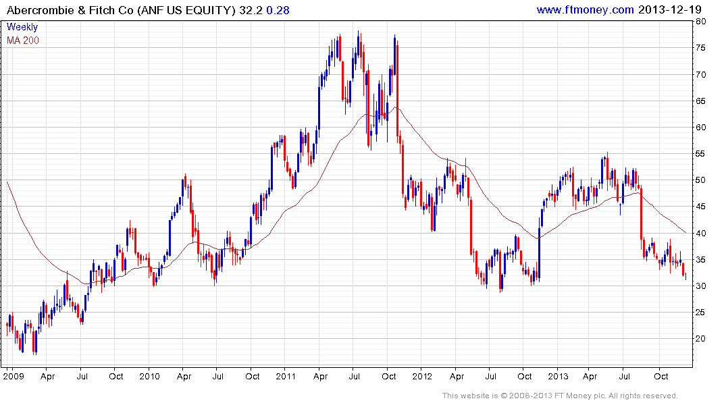Click the last price '32.2' in title
Viewport: 726px width, 405px height.
tap(251, 10)
